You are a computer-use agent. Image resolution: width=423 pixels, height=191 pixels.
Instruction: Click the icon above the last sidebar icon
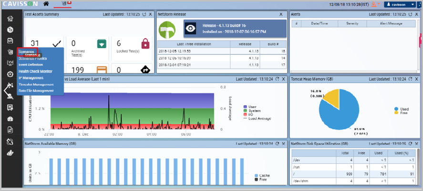(10, 141)
